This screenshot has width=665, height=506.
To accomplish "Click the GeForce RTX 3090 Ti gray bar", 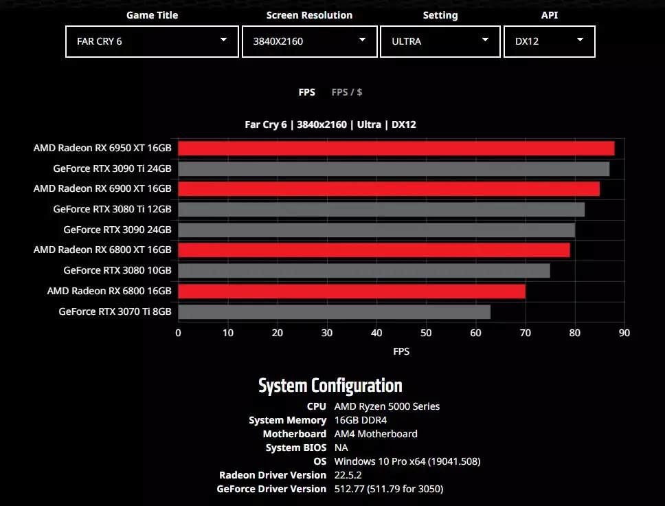I will click(394, 169).
